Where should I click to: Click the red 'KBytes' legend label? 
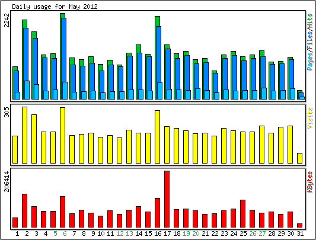click(x=310, y=182)
